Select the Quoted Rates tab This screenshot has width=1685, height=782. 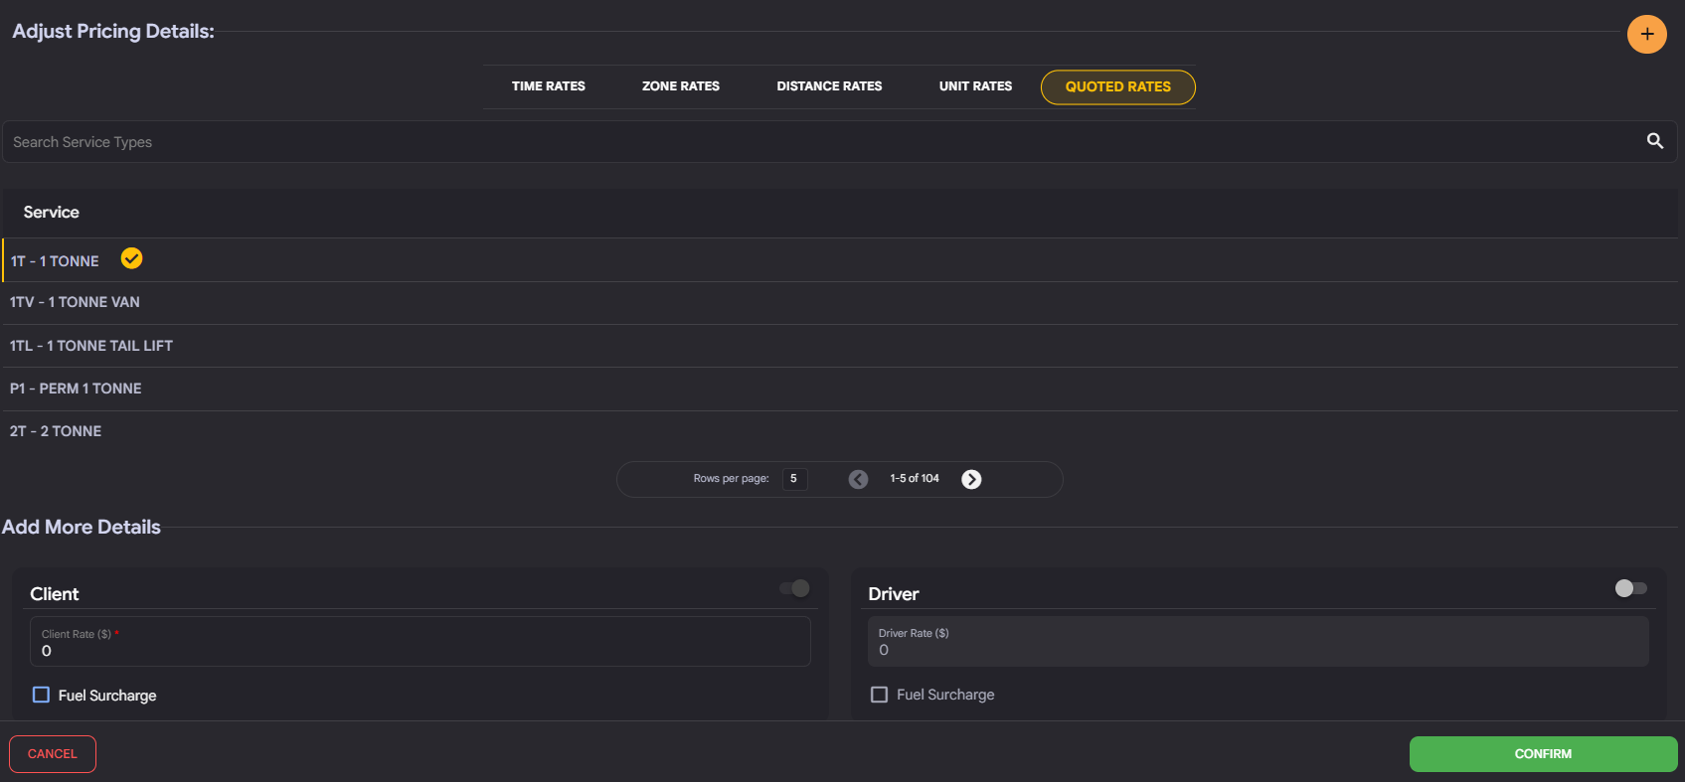pyautogui.click(x=1117, y=86)
